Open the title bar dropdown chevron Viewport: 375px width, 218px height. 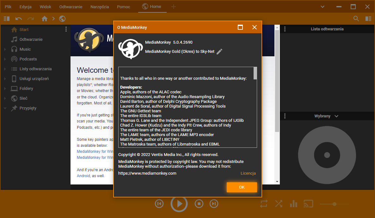[x=323, y=7]
